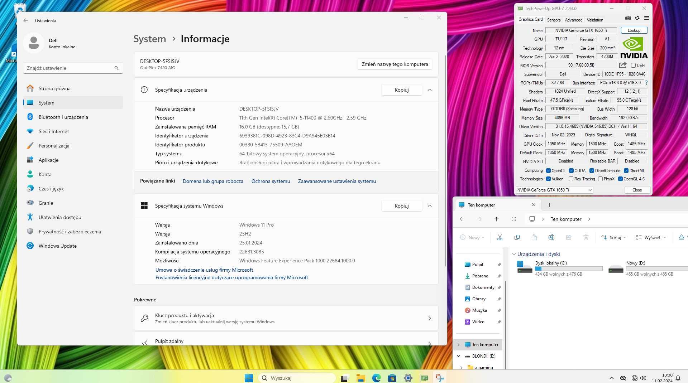
Task: Open the GPU-Z hamburger menu
Action: 646,18
